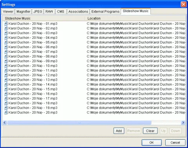Click the Add button
The width and height of the screenshot is (188, 148).
[x=119, y=131]
